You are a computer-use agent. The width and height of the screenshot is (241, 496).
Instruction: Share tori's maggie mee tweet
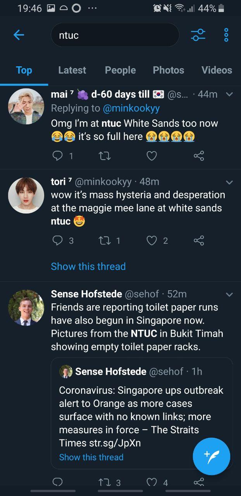pos(198,241)
